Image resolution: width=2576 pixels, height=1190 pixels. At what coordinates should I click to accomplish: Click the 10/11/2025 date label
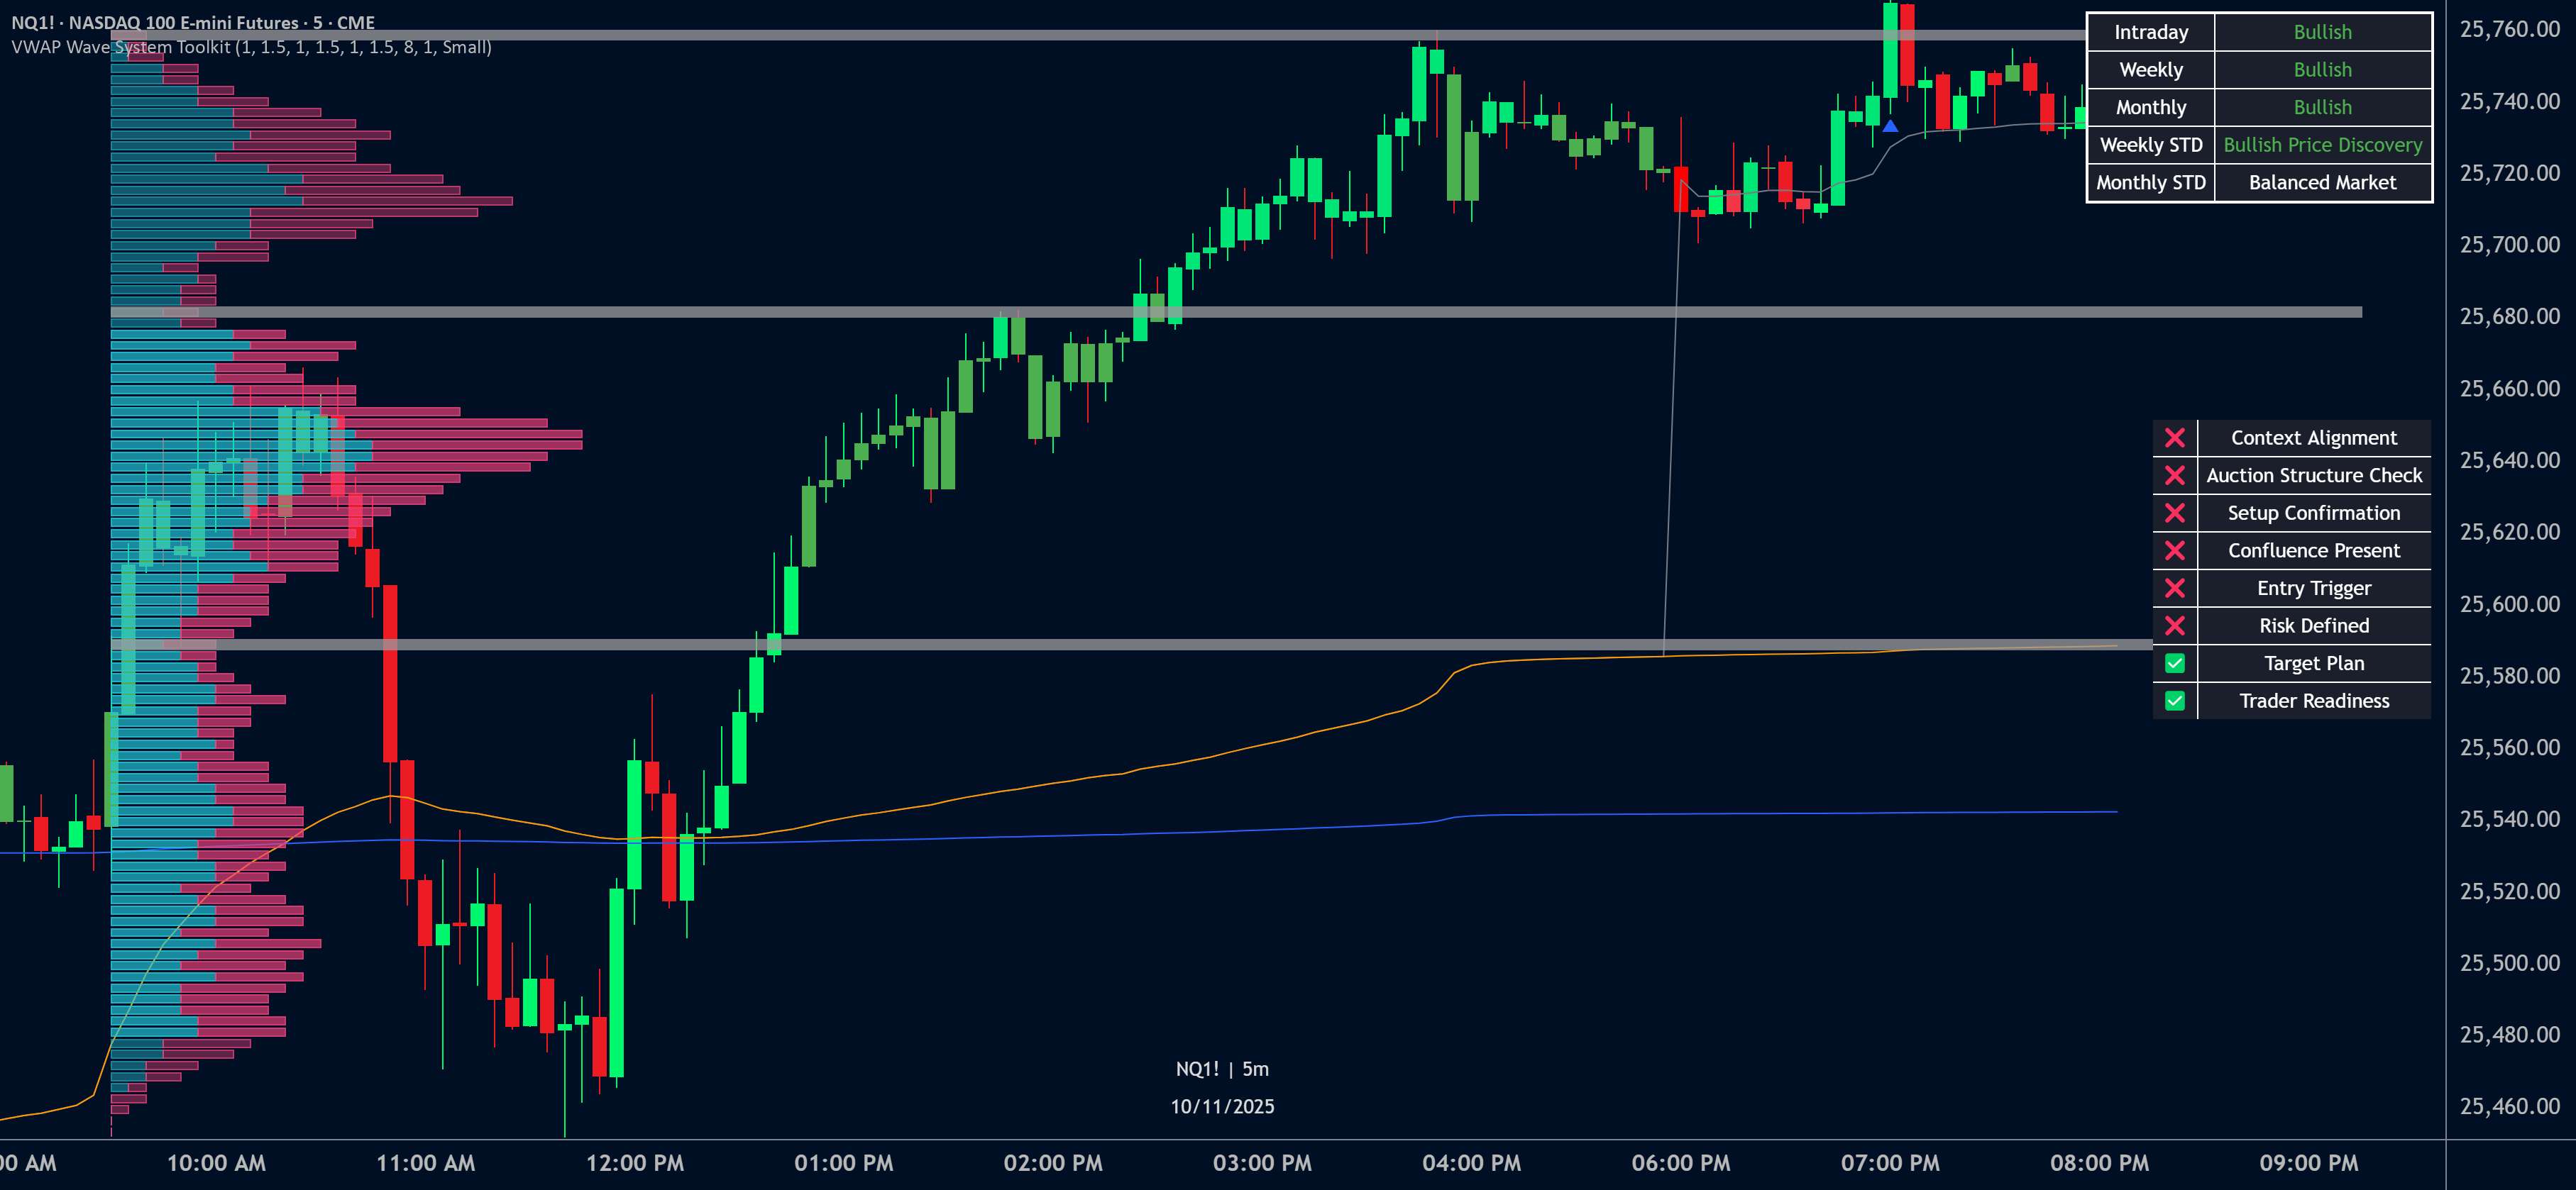coord(1222,1106)
